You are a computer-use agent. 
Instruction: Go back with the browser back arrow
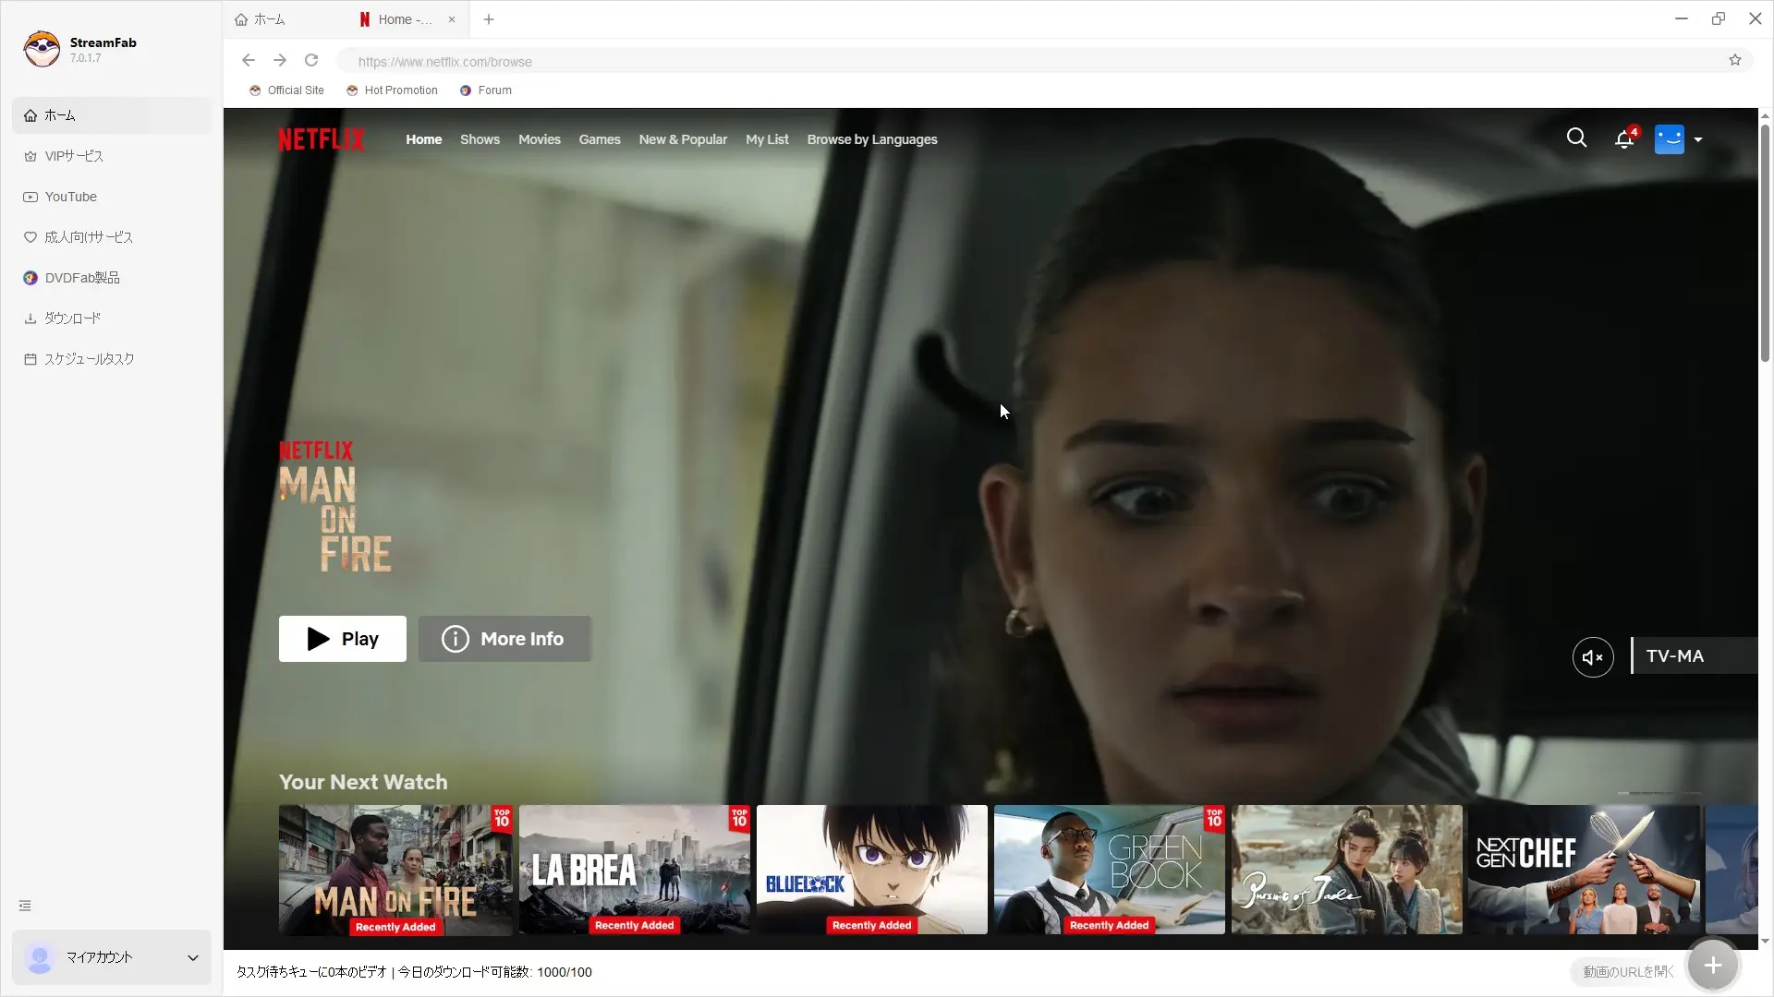(x=249, y=61)
